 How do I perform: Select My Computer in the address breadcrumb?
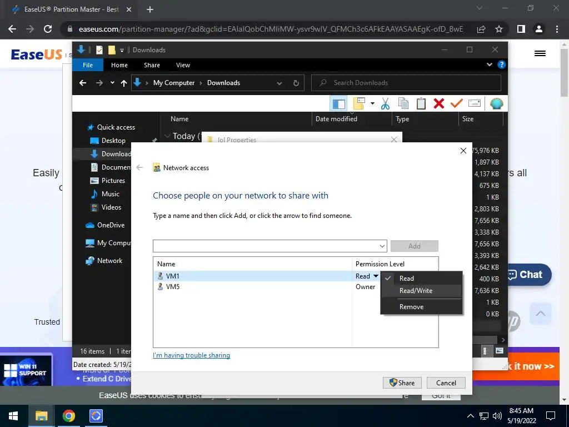pos(174,83)
